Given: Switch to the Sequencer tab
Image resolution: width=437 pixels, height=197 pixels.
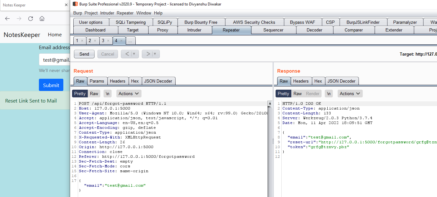Looking at the screenshot, I should [273, 30].
